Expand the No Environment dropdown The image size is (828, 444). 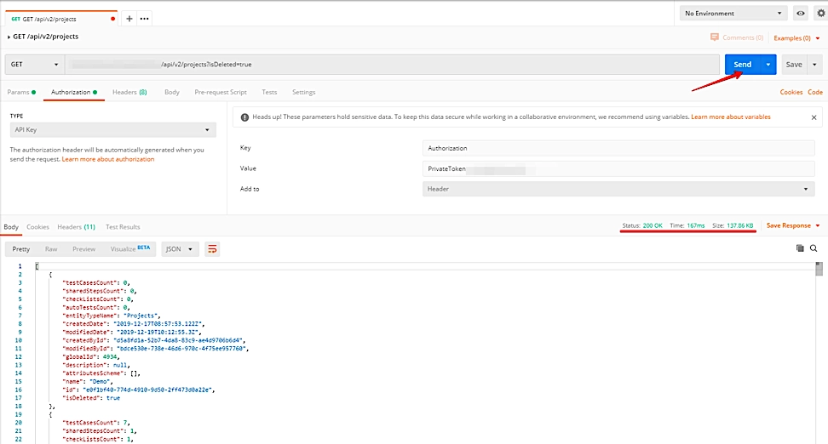pyautogui.click(x=733, y=14)
